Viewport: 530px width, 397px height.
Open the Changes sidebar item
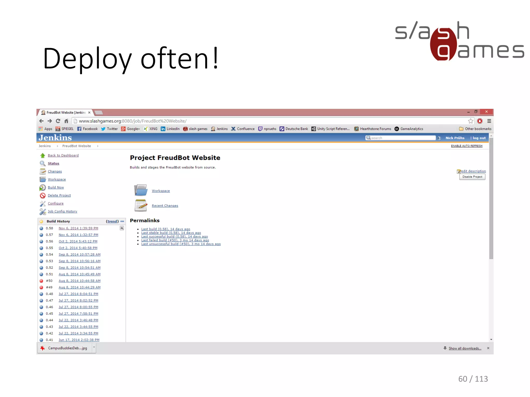pos(55,171)
